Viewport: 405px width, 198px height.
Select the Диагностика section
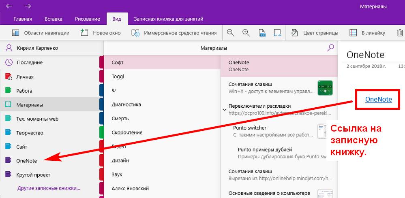[162, 104]
